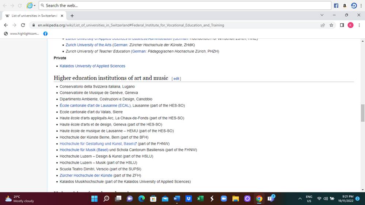This screenshot has width=365, height=205.
Task: Open Mail app on taskbar
Action: click(165, 199)
